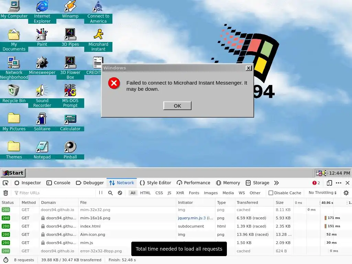This screenshot has width=352, height=264.
Task: Switch to the Storage tab
Action: 257,183
